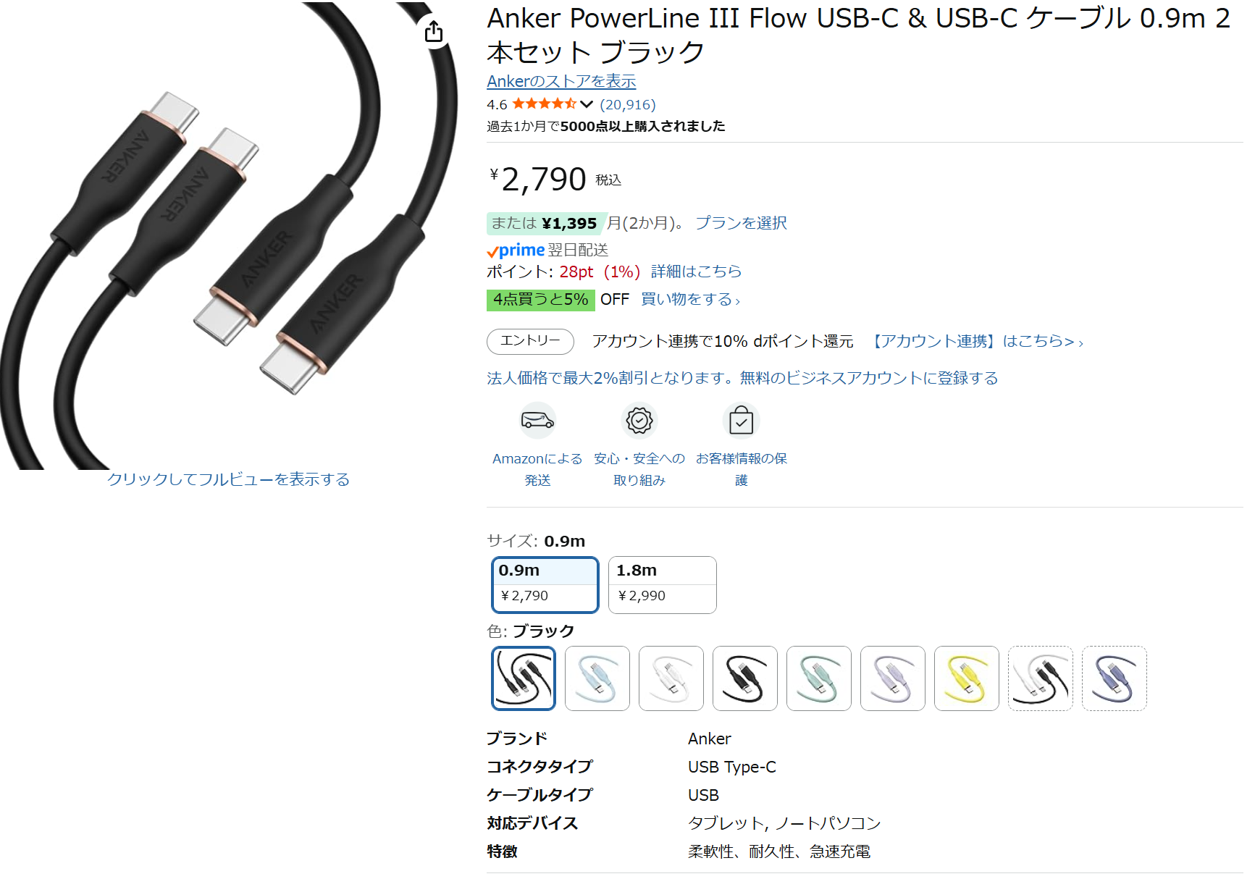Click the star rating icons

coord(544,104)
